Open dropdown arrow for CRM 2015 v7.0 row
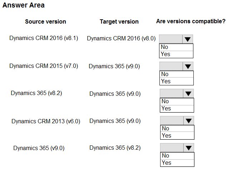227x169 pixels. 188,66
